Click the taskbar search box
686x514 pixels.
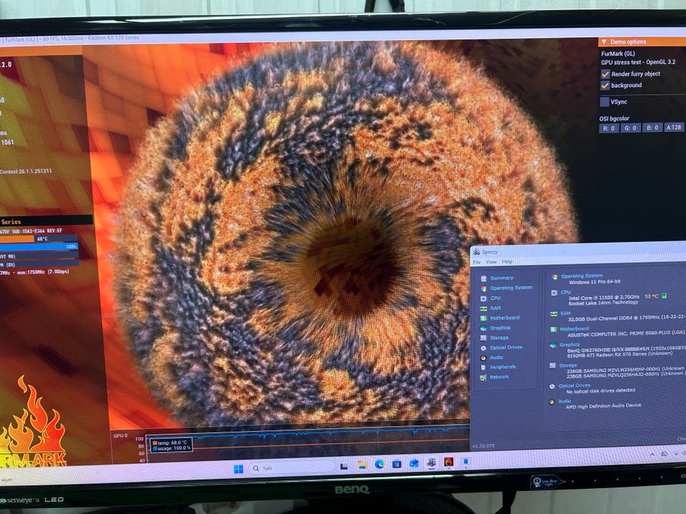click(x=291, y=468)
